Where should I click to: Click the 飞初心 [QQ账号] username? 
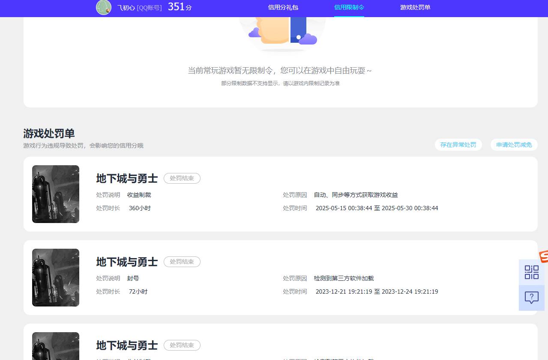pyautogui.click(x=139, y=7)
